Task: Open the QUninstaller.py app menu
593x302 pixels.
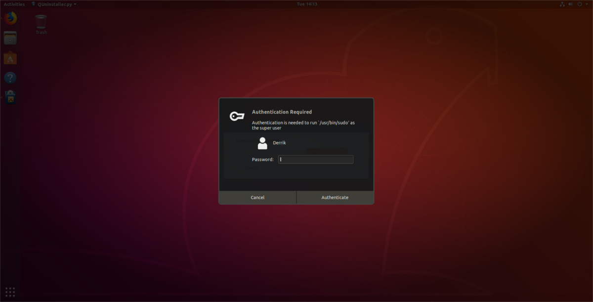Action: click(x=53, y=4)
